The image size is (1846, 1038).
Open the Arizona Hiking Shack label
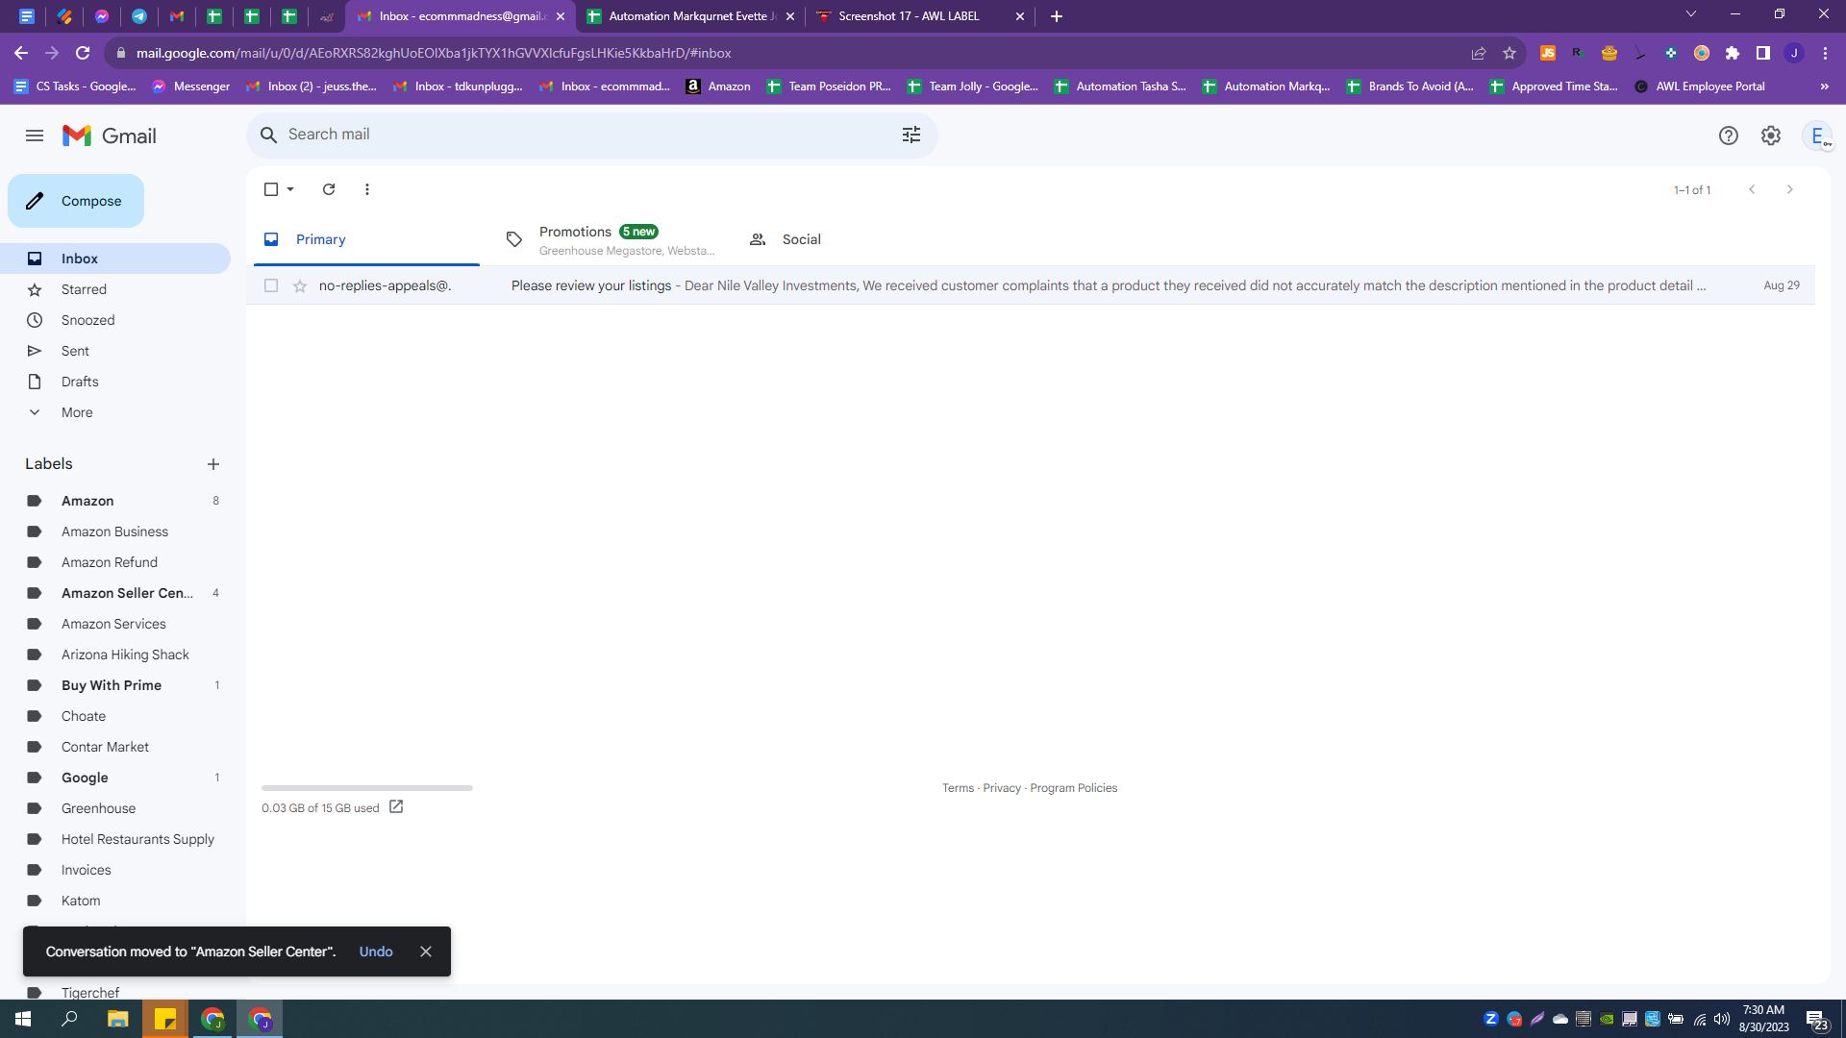(x=115, y=655)
